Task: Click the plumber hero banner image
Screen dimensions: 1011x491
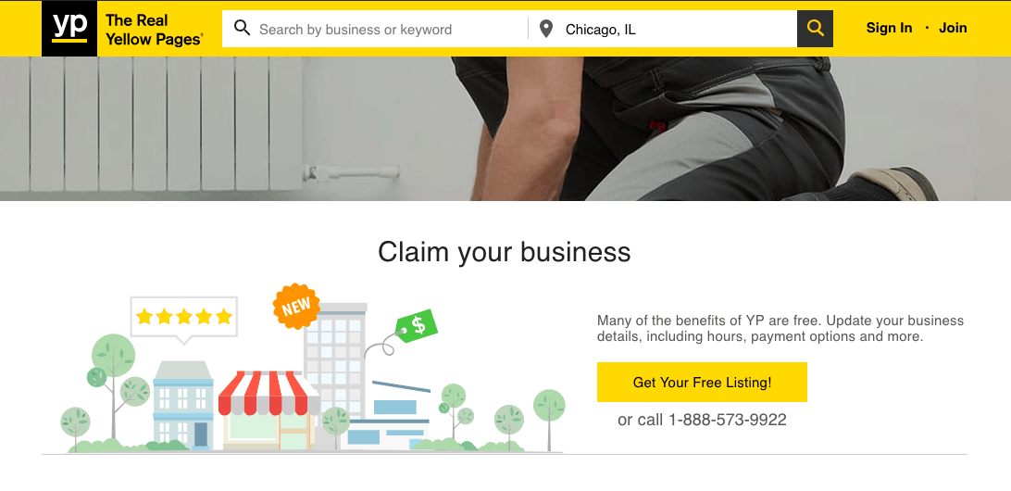Action: (x=505, y=129)
